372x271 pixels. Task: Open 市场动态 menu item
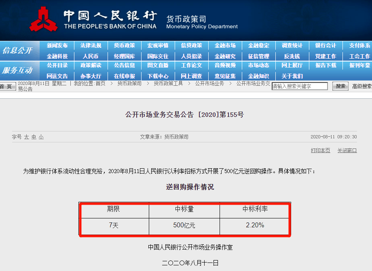coord(259,65)
